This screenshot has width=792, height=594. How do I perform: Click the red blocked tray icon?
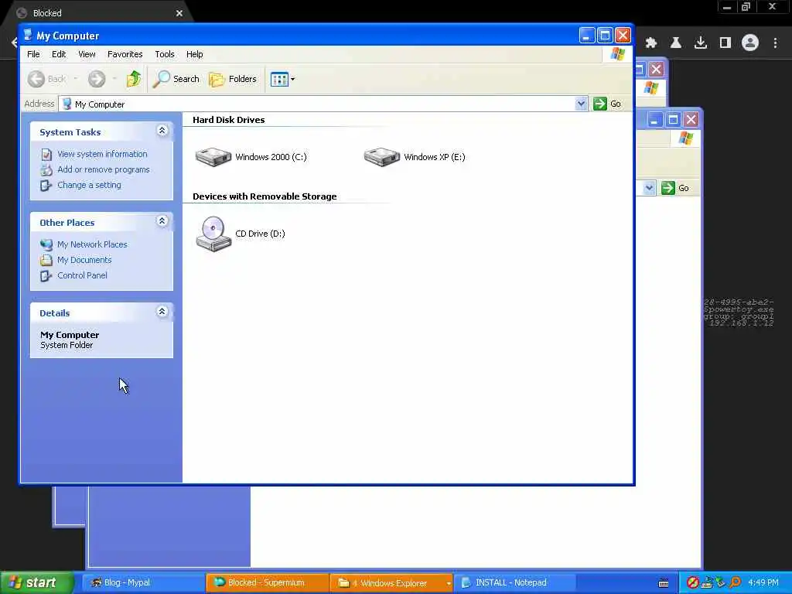(x=692, y=582)
